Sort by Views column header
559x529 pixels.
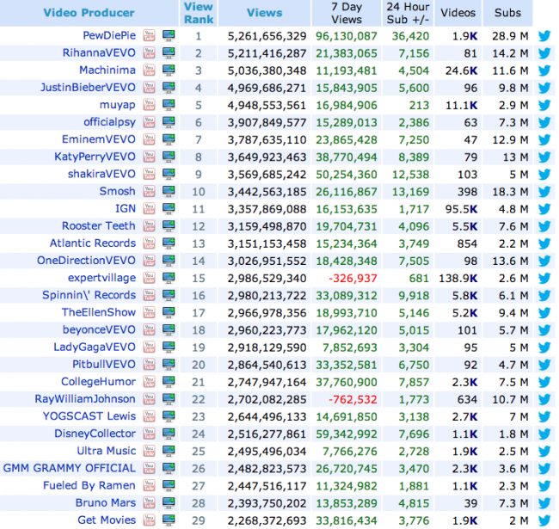tap(265, 13)
